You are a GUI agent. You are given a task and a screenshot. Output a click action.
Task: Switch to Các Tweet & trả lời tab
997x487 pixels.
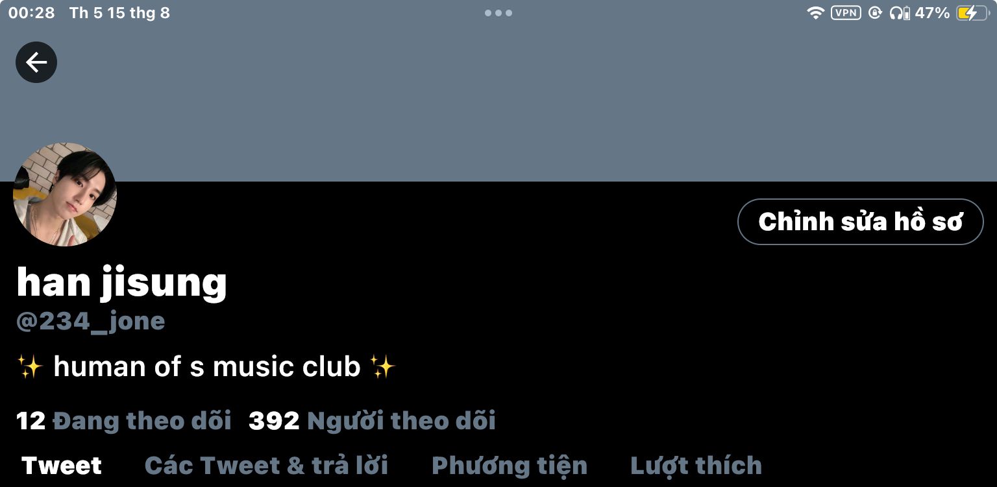pos(266,466)
